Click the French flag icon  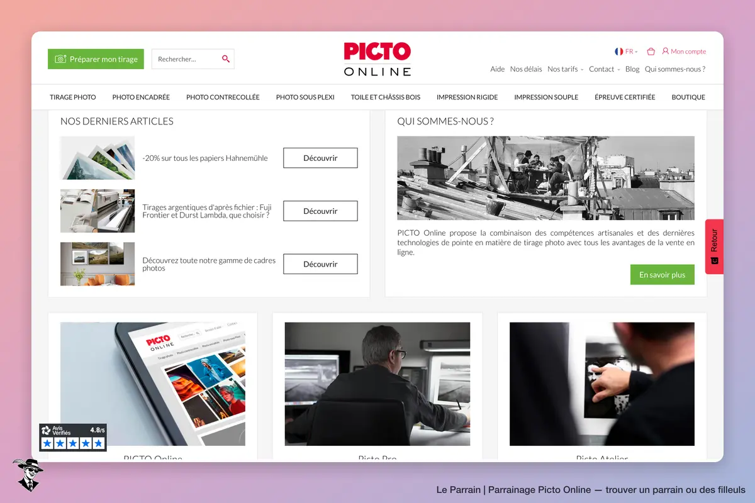pyautogui.click(x=619, y=52)
